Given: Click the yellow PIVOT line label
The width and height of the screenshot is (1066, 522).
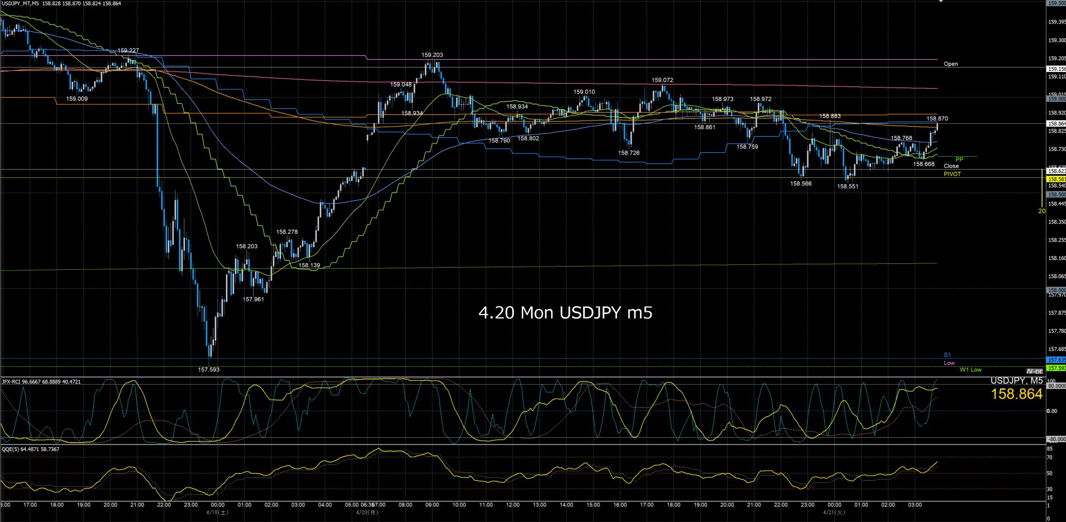Looking at the screenshot, I should [x=952, y=174].
